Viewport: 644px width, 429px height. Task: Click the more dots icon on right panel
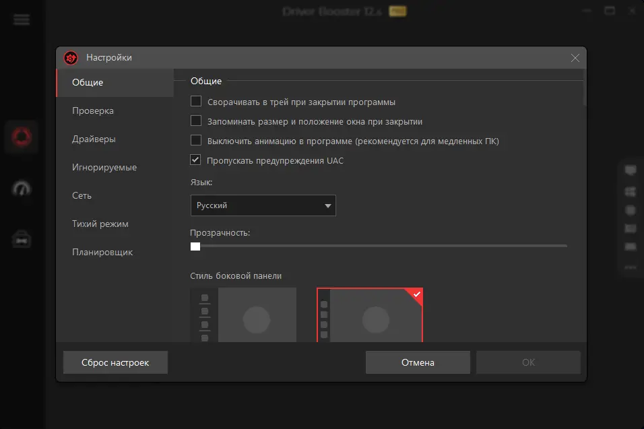[x=631, y=267]
